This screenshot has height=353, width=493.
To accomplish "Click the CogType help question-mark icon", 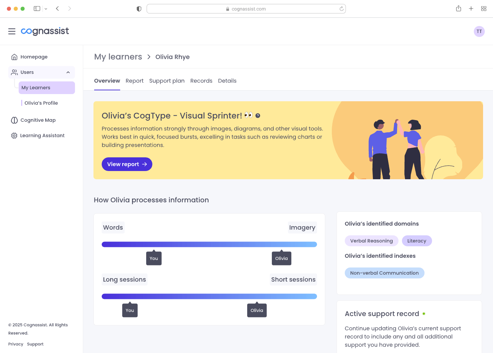I will (x=258, y=116).
